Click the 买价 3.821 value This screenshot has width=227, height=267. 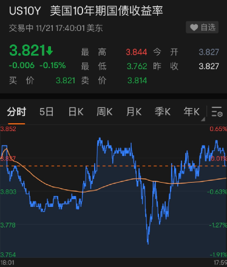tap(66, 81)
